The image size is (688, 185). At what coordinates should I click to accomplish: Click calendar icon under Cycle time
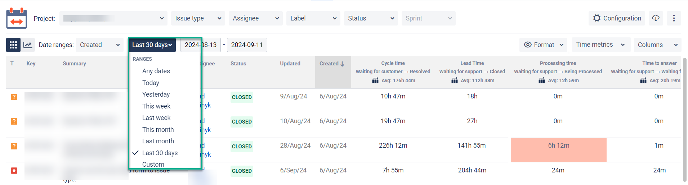point(375,80)
